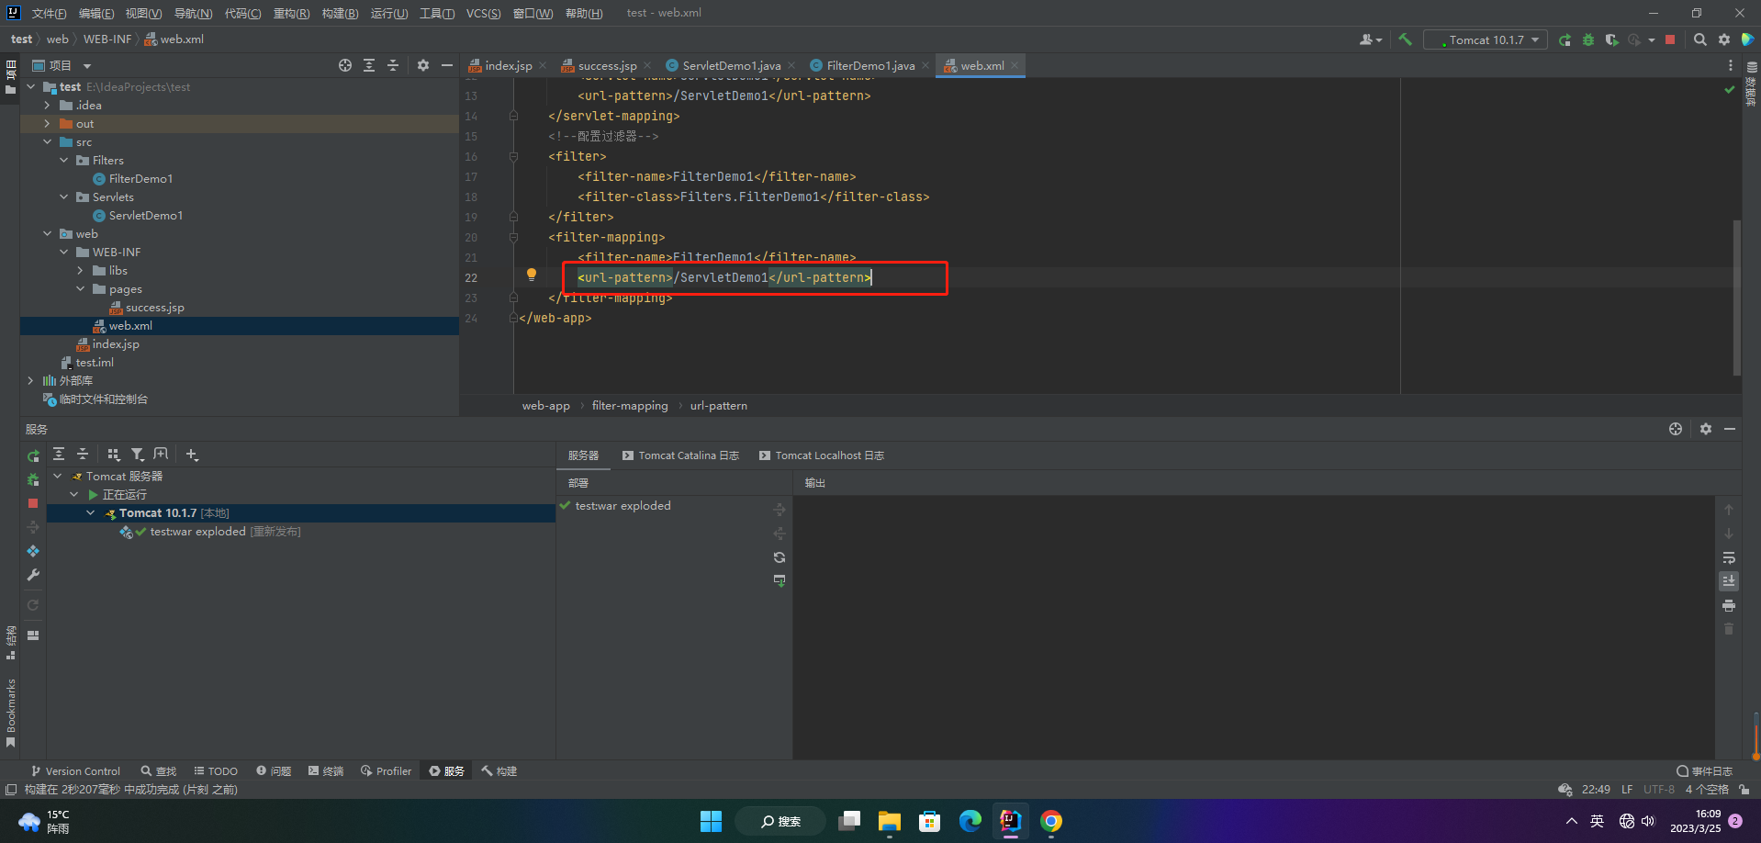
Task: Open the Tomcat 10.1.7 run configuration dropdown
Action: click(1486, 39)
